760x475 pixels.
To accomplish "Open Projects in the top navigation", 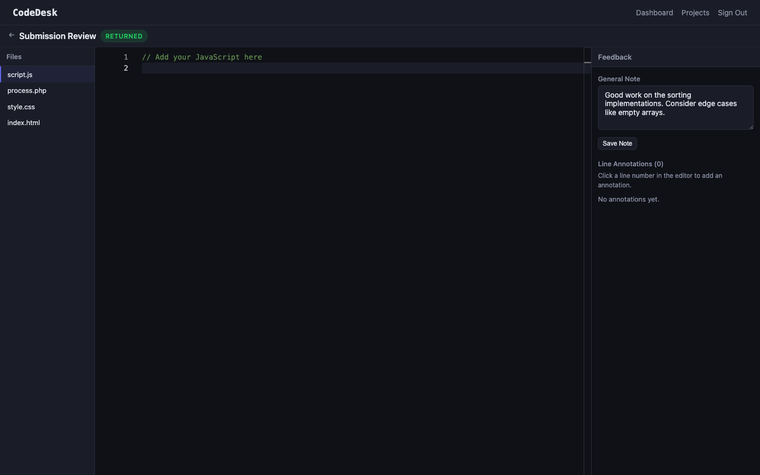I will point(695,13).
